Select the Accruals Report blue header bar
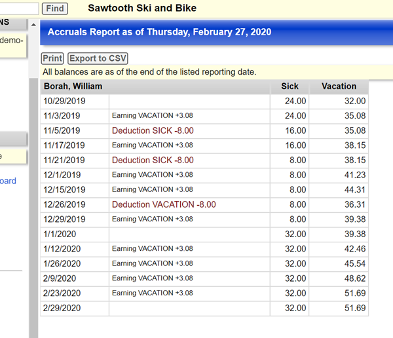Screen dimensions: 393x338 tap(216, 32)
